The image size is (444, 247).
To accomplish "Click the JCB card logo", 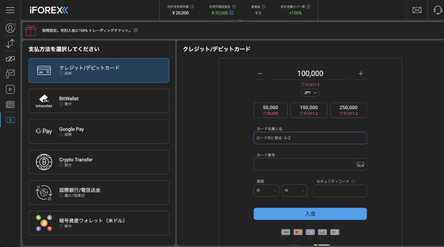I will (334, 232).
